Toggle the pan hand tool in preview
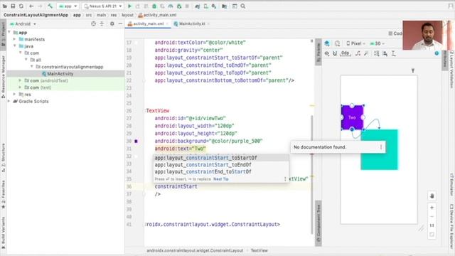This screenshot has height=256, width=455. click(432, 196)
